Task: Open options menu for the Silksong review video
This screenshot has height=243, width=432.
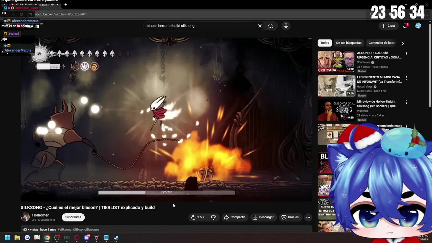Action: [x=406, y=102]
